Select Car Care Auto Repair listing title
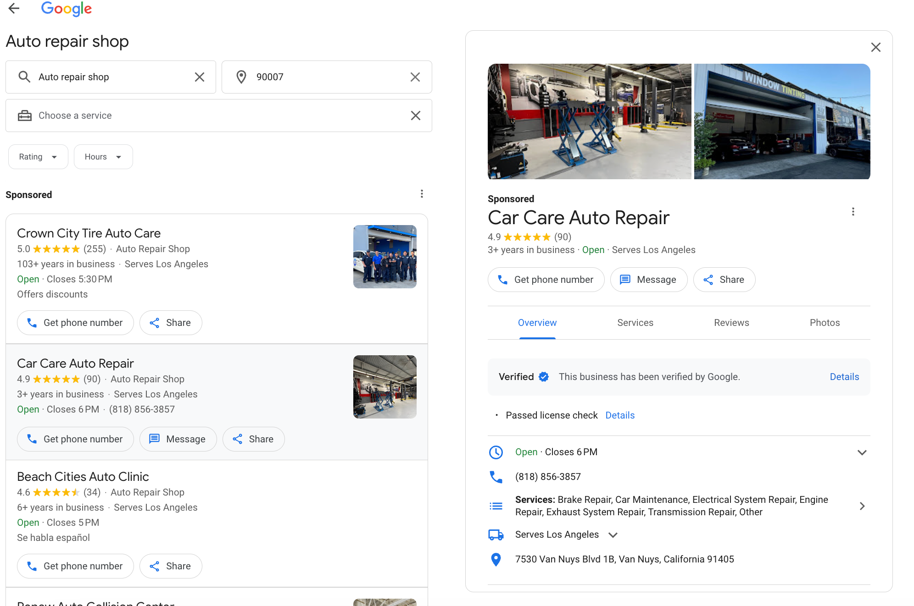Screen dimensions: 914x606 [75, 364]
